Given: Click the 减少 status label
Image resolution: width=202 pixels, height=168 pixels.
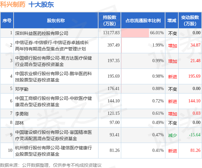Looking at the screenshot, I should point(173,135).
